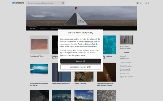
Task: Open the aerial farmland album cover
Action: 106,95
